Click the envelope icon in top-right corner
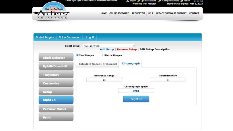The height and width of the screenshot is (131, 233). [201, 1]
